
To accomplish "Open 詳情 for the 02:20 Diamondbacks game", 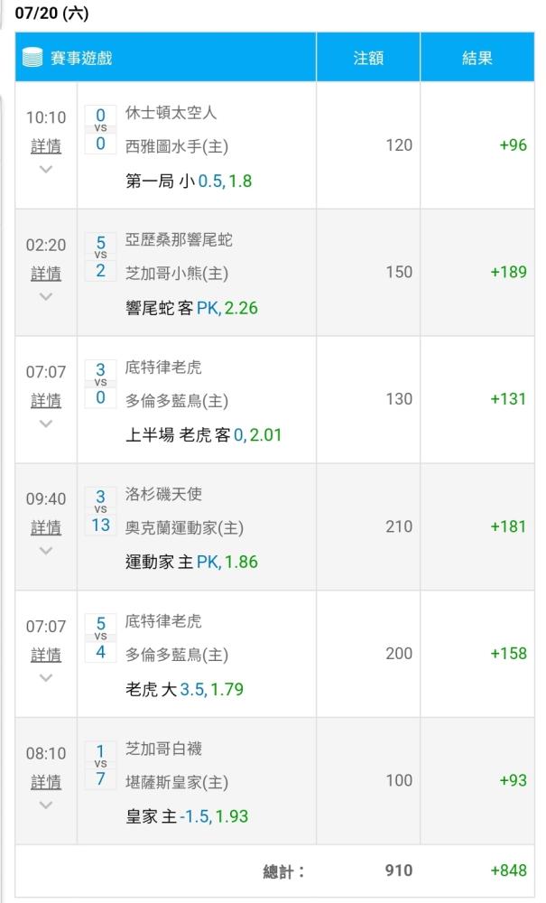I will click(x=46, y=274).
